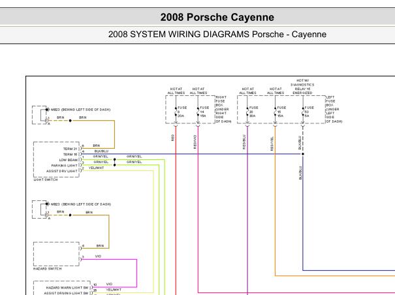
Task: Click the 'HOT AT ALL TIMES' header above Fuse 20
Action: (x=247, y=91)
